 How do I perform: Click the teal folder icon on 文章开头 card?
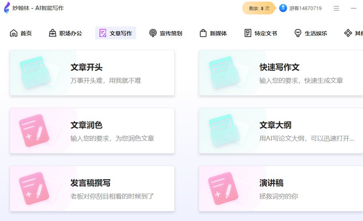[x=35, y=72]
